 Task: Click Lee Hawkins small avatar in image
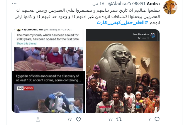pyautogui.click(x=153, y=36)
